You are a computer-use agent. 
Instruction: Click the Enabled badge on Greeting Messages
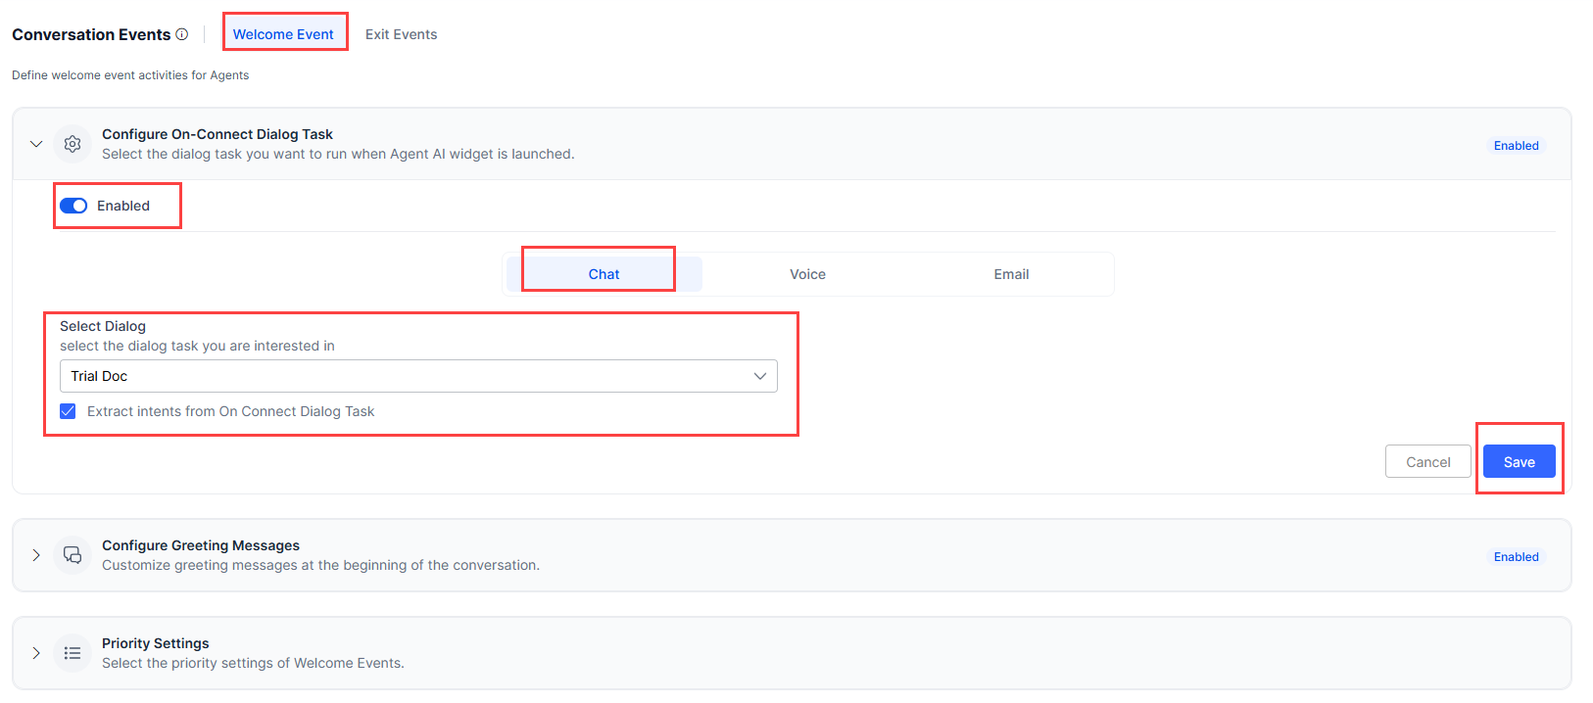pyautogui.click(x=1516, y=557)
